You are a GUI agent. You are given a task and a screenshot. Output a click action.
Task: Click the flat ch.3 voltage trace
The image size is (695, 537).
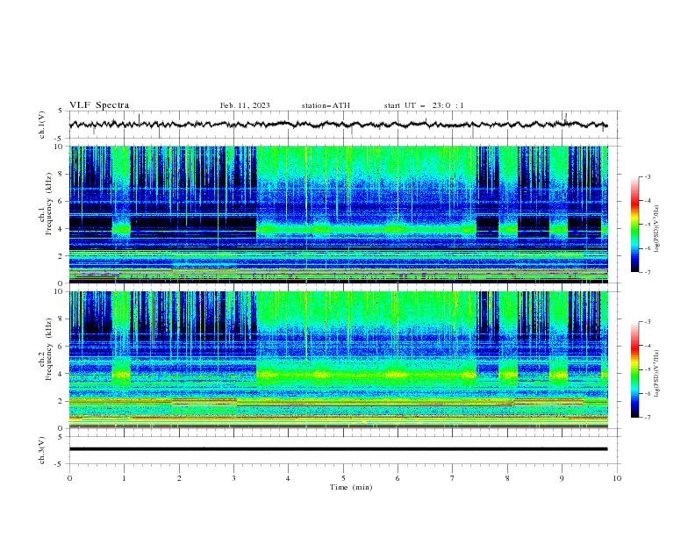tap(338, 449)
